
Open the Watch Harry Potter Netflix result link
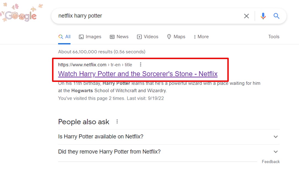pos(138,74)
